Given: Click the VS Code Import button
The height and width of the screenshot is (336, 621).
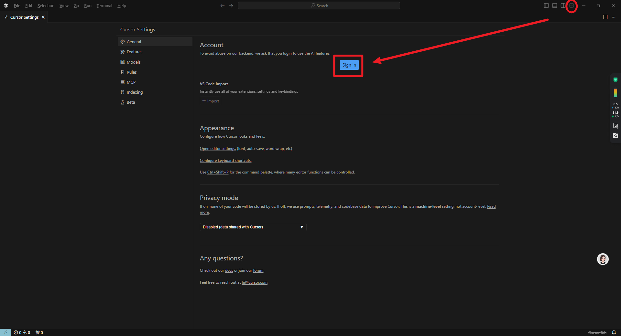Looking at the screenshot, I should coord(211,101).
